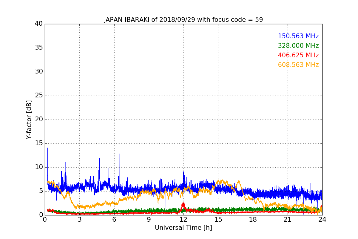358x239 pixels.
Task: Click y-axis tick label 35
Action: point(39,48)
